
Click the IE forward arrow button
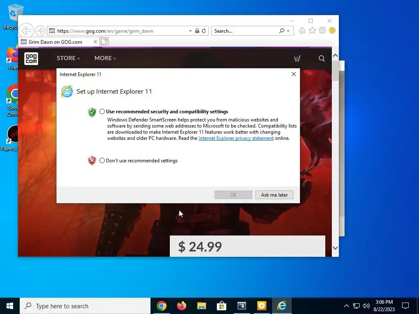pyautogui.click(x=41, y=31)
